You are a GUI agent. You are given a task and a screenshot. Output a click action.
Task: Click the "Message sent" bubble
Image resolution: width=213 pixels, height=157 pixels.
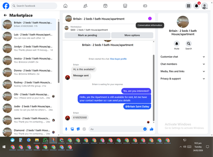81,76
